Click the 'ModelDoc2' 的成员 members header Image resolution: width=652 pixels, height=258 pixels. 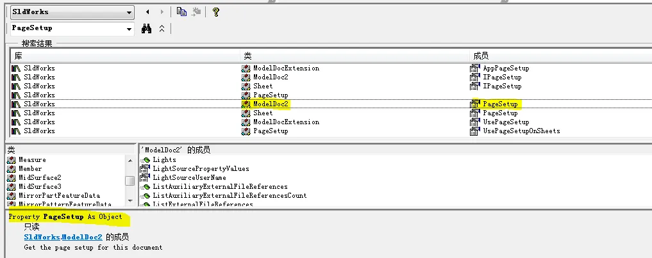pos(176,150)
